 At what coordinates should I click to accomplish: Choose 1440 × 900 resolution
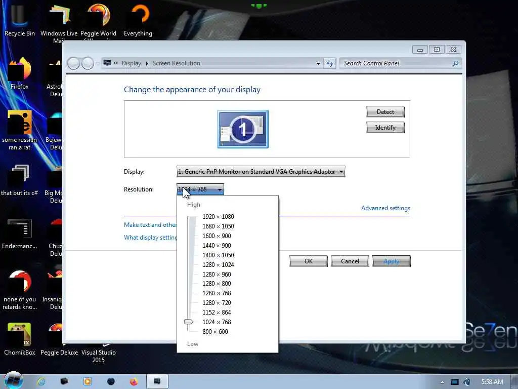(217, 246)
